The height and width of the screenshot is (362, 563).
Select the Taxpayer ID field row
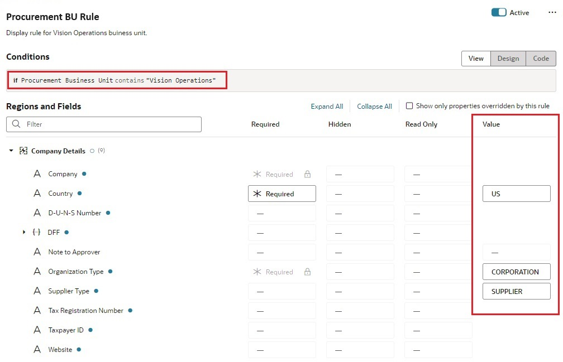[66, 330]
